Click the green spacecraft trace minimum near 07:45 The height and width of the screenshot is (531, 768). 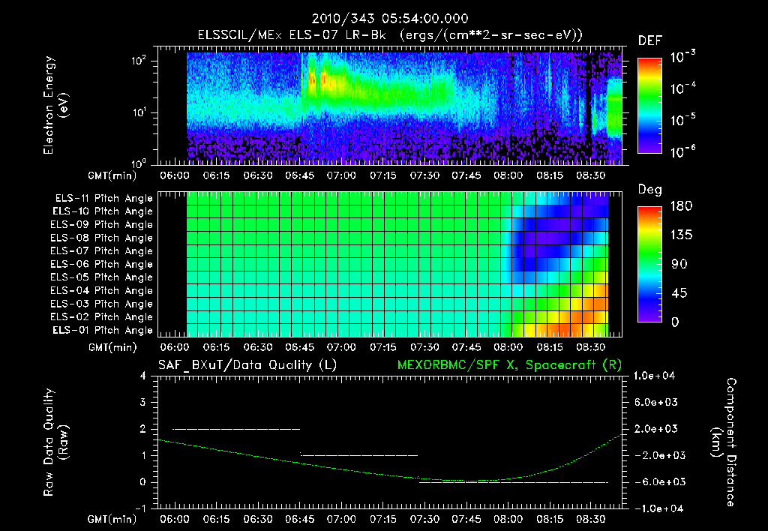point(469,481)
